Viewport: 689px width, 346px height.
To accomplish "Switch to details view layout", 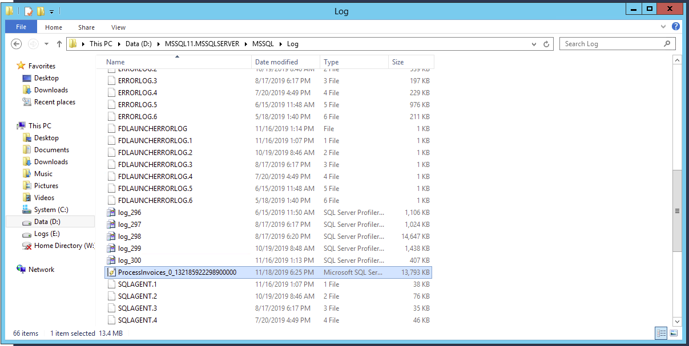I will pos(662,333).
